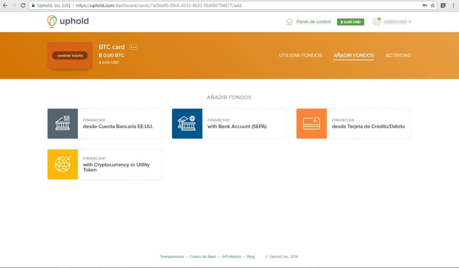Click the yellow cryptocurrency token icon
The image size is (459, 268).
[x=63, y=164]
